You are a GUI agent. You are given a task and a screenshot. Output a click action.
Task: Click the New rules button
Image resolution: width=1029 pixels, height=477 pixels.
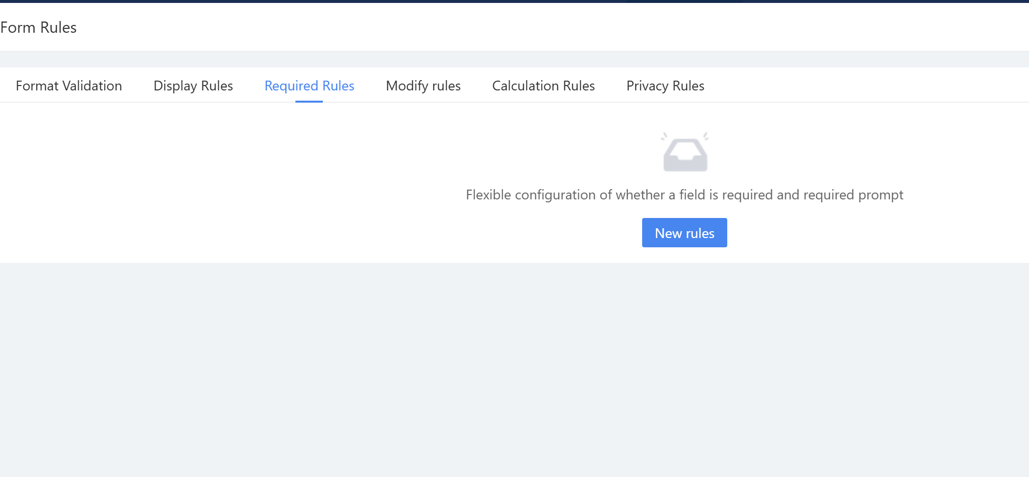[x=684, y=233]
